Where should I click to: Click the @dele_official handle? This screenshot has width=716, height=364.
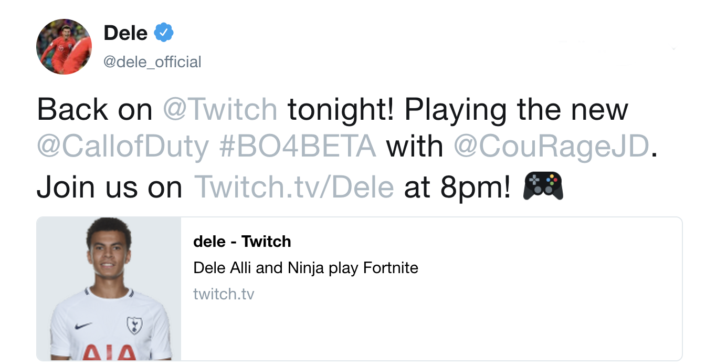click(x=152, y=61)
